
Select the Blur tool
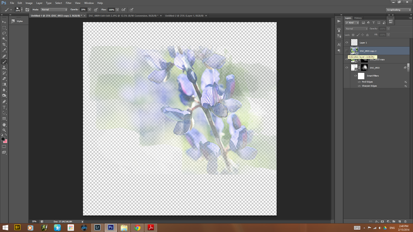tap(4, 90)
